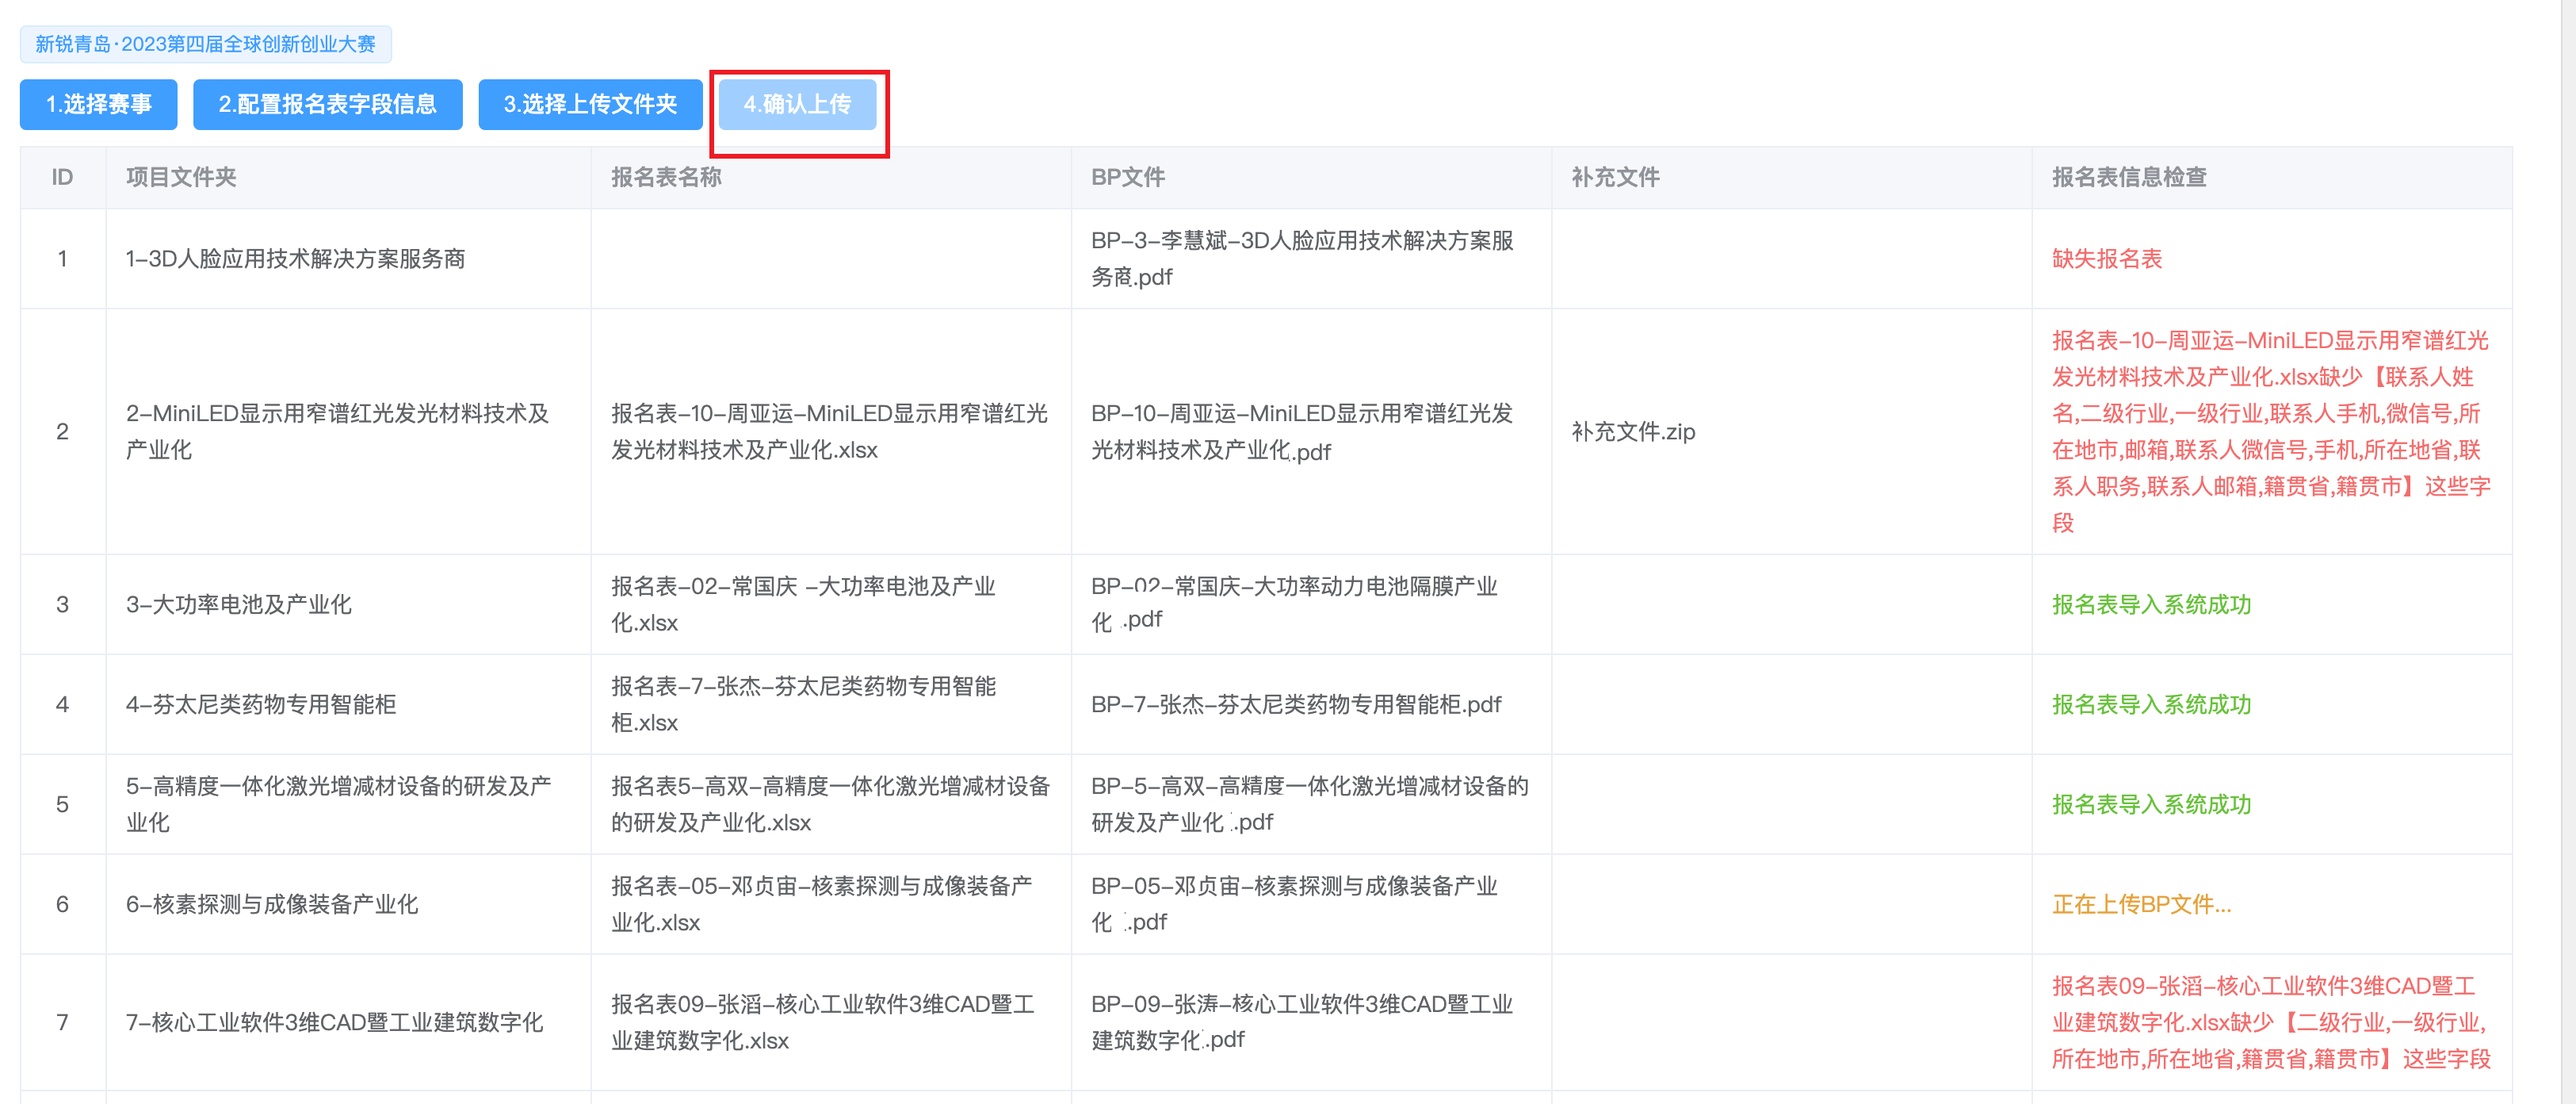Image resolution: width=2576 pixels, height=1104 pixels.
Task: Click the 报名表名称 column header
Action: (x=666, y=177)
